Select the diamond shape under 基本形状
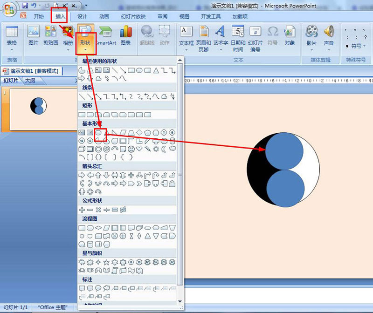This screenshot has width=373, height=313. click(139, 132)
